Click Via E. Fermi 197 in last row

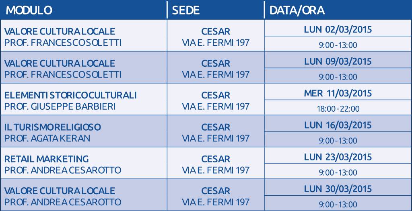tap(216, 202)
